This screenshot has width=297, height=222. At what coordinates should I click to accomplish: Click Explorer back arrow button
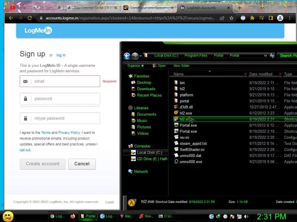pyautogui.click(x=127, y=56)
